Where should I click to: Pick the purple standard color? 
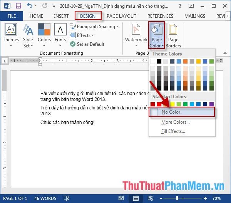click(211, 104)
